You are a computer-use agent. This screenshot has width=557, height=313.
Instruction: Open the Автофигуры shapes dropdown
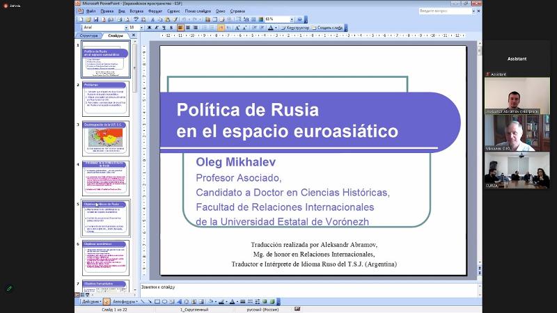point(126,302)
